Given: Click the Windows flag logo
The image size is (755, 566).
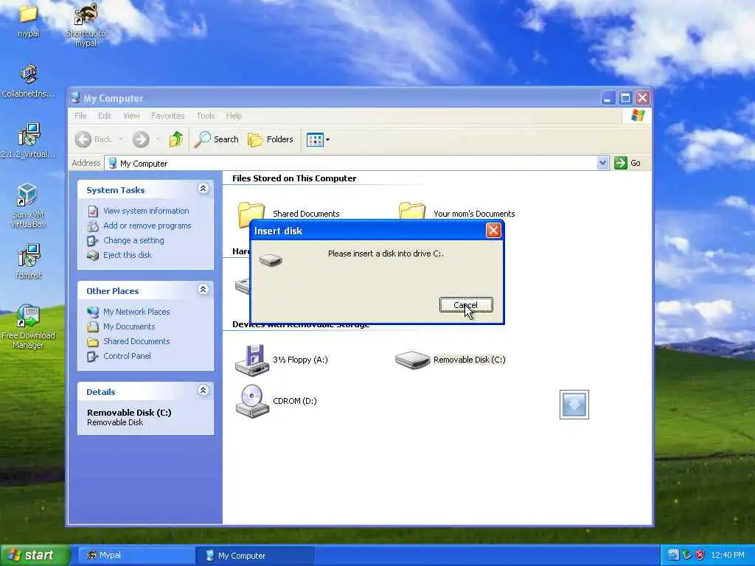Looking at the screenshot, I should pos(638,116).
